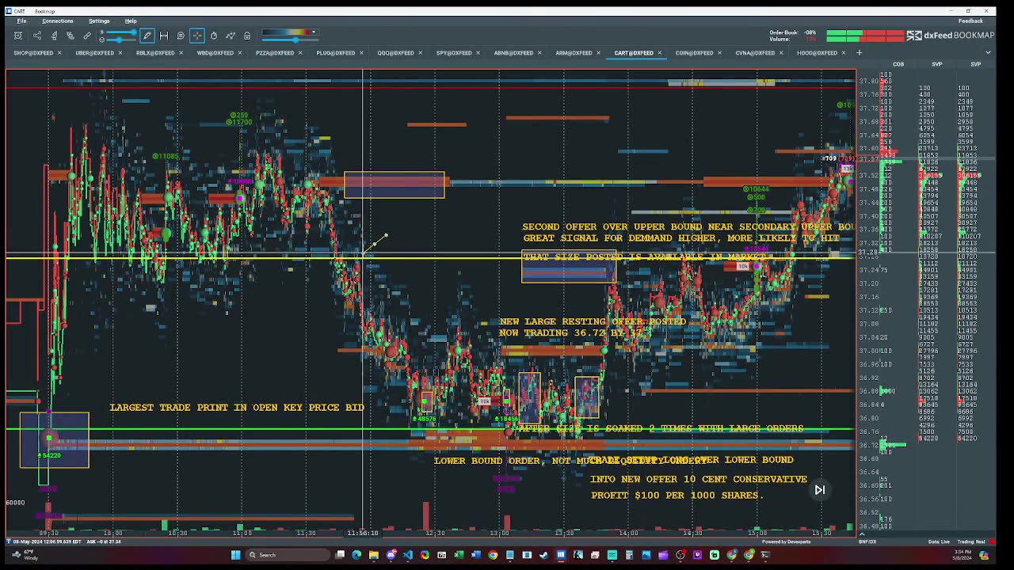Click the Order Book imbalance bar
Image resolution: width=1014 pixels, height=570 pixels.
pos(865,32)
